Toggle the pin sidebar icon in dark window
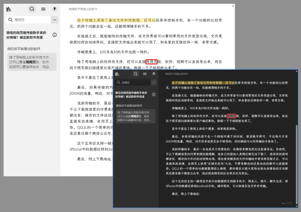The height and width of the screenshot is (212, 301). pyautogui.click(x=154, y=74)
